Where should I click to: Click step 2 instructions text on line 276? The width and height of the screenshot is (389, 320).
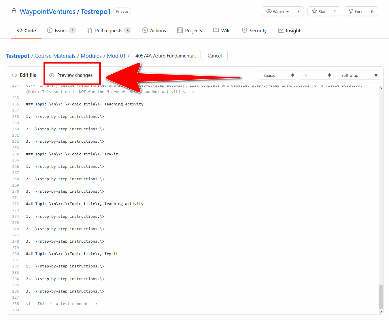click(x=70, y=229)
